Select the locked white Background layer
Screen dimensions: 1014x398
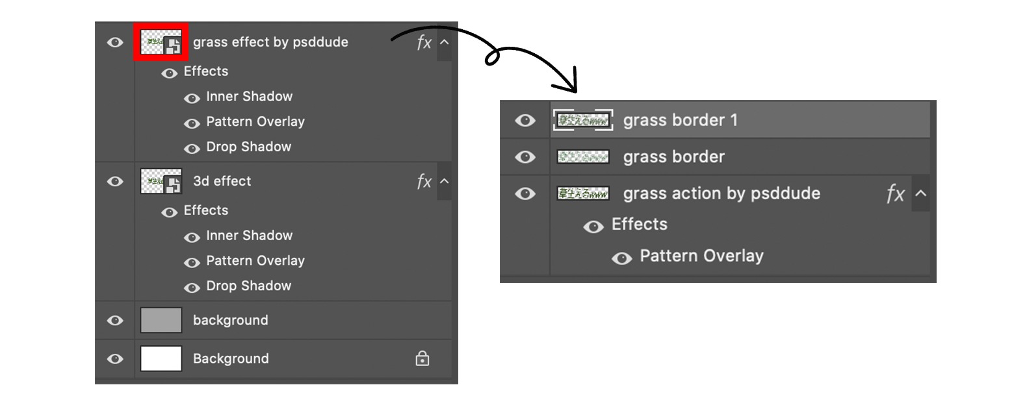click(x=274, y=358)
